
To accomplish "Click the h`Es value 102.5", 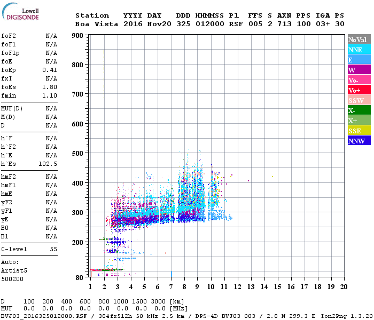I will point(48,164).
